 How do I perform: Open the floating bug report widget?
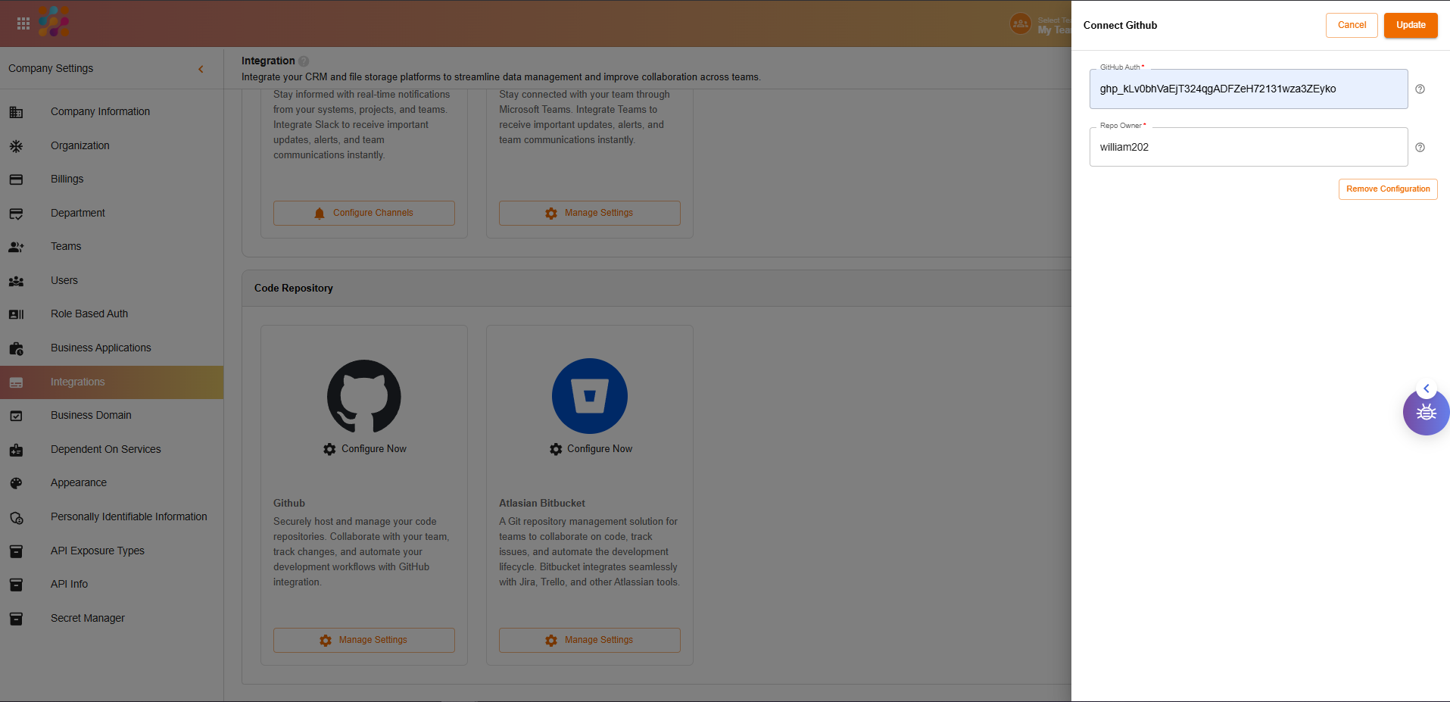point(1427,413)
